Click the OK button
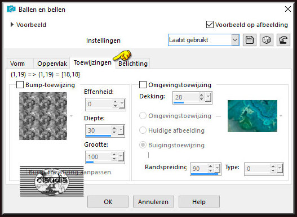This screenshot has width=297, height=217. 108,202
